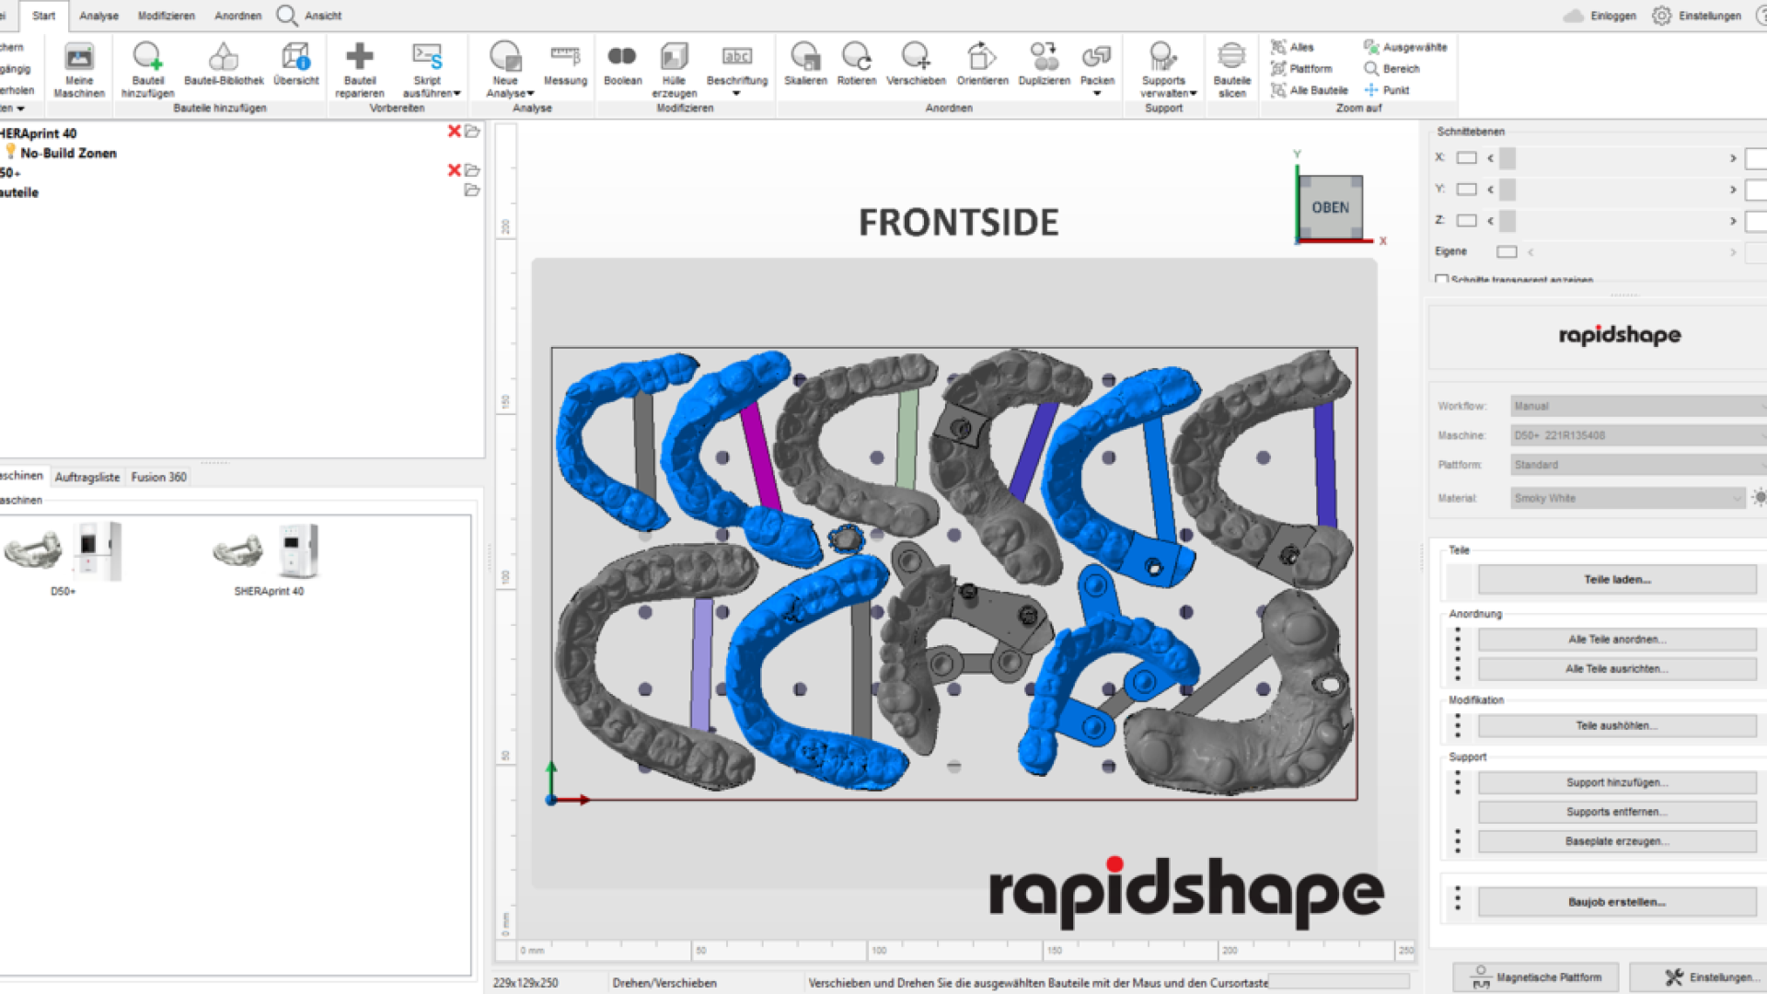Choose the Punkt zoom option

pos(1386,90)
